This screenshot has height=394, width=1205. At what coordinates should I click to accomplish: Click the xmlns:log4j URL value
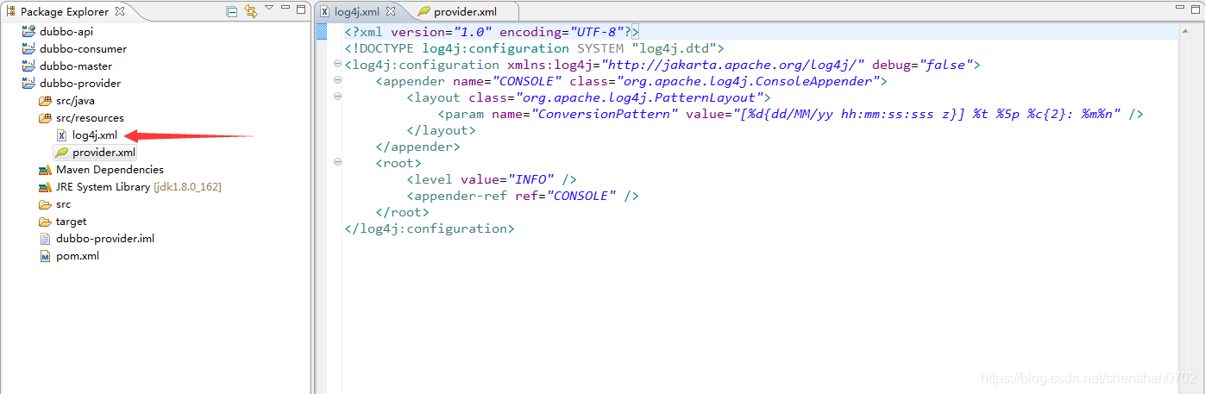click(x=733, y=65)
